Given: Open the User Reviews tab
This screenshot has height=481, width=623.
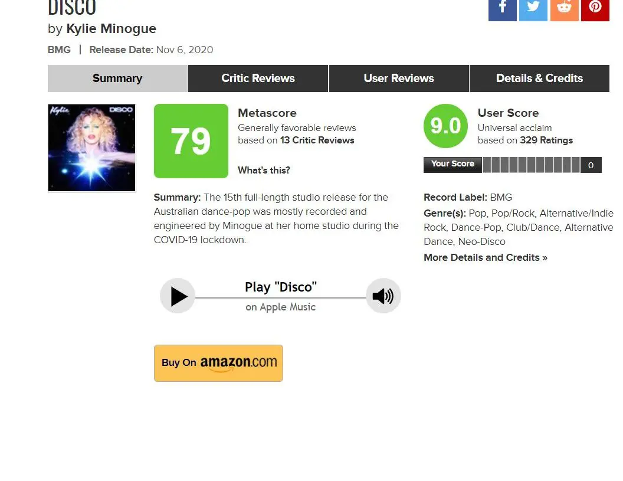Looking at the screenshot, I should (x=399, y=78).
